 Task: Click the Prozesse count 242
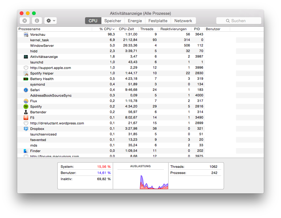(214, 173)
